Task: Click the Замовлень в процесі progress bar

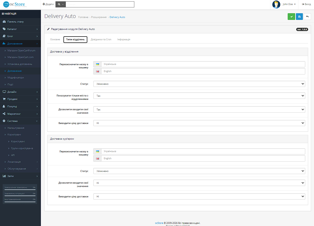Action: pyautogui.click(x=20, y=196)
